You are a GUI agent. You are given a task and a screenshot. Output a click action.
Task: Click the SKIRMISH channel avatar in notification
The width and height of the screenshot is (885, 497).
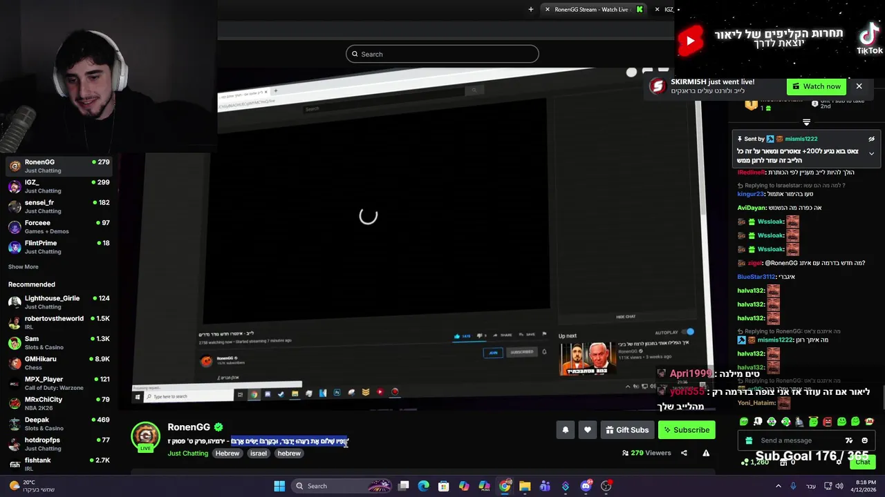click(x=658, y=86)
